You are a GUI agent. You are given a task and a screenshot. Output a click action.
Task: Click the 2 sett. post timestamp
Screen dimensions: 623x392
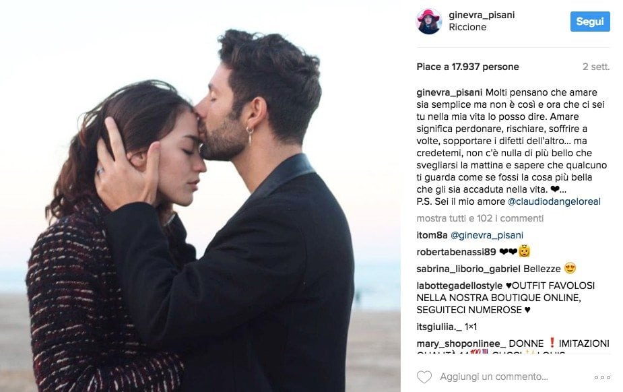coord(596,67)
